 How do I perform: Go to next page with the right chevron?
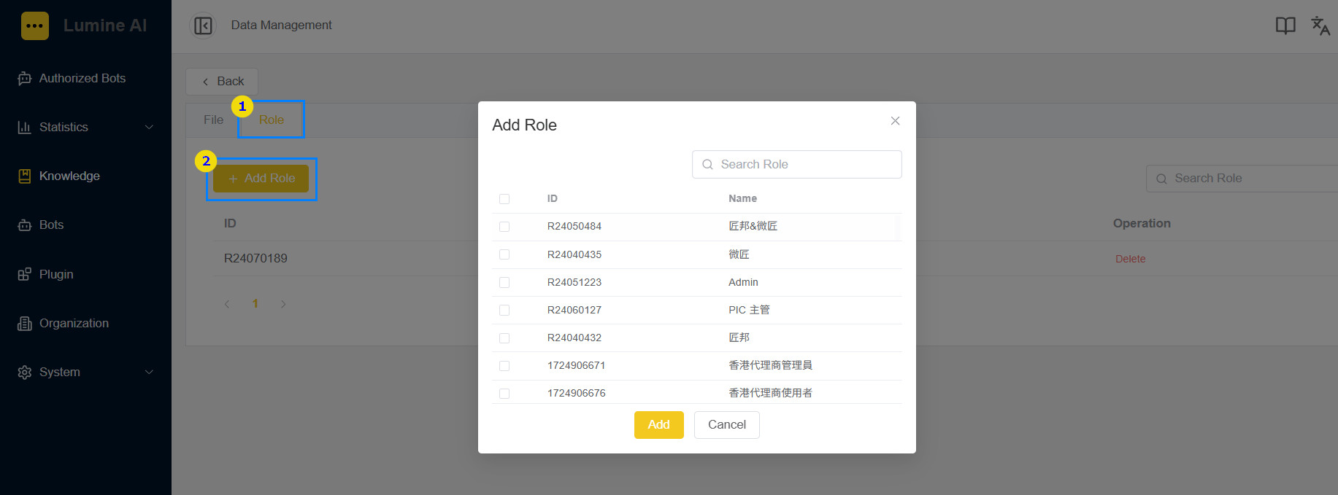tap(283, 304)
